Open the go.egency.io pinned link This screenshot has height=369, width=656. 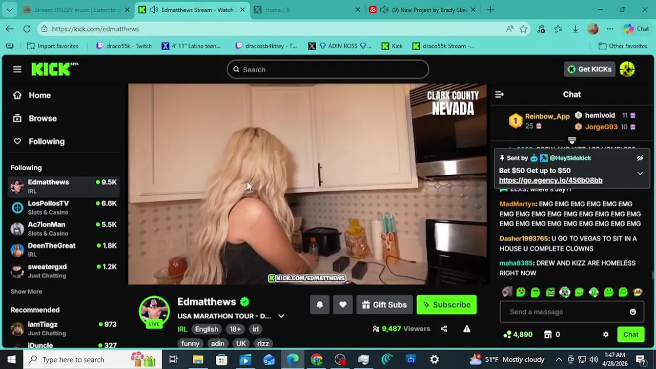[550, 180]
